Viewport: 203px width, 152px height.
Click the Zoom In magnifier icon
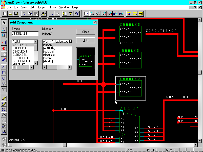pyautogui.click(x=92, y=14)
